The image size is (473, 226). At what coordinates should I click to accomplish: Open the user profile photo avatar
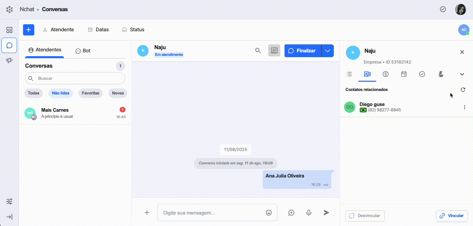point(461,9)
